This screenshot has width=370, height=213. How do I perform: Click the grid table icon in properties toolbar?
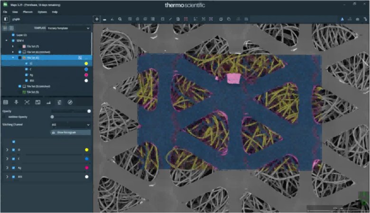click(6, 102)
